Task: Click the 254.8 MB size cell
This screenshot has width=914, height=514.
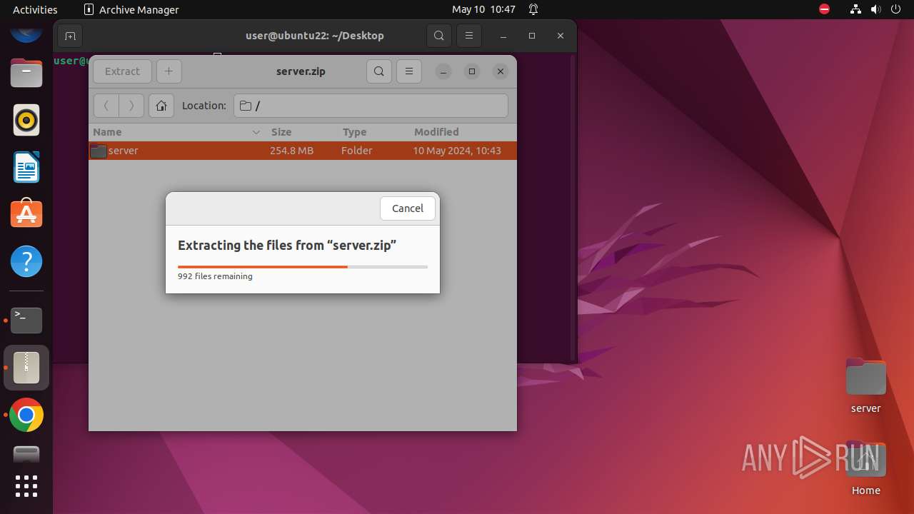Action: tap(291, 151)
